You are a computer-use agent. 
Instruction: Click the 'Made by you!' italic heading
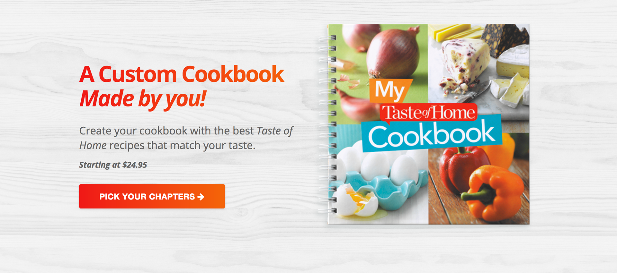coord(143,99)
